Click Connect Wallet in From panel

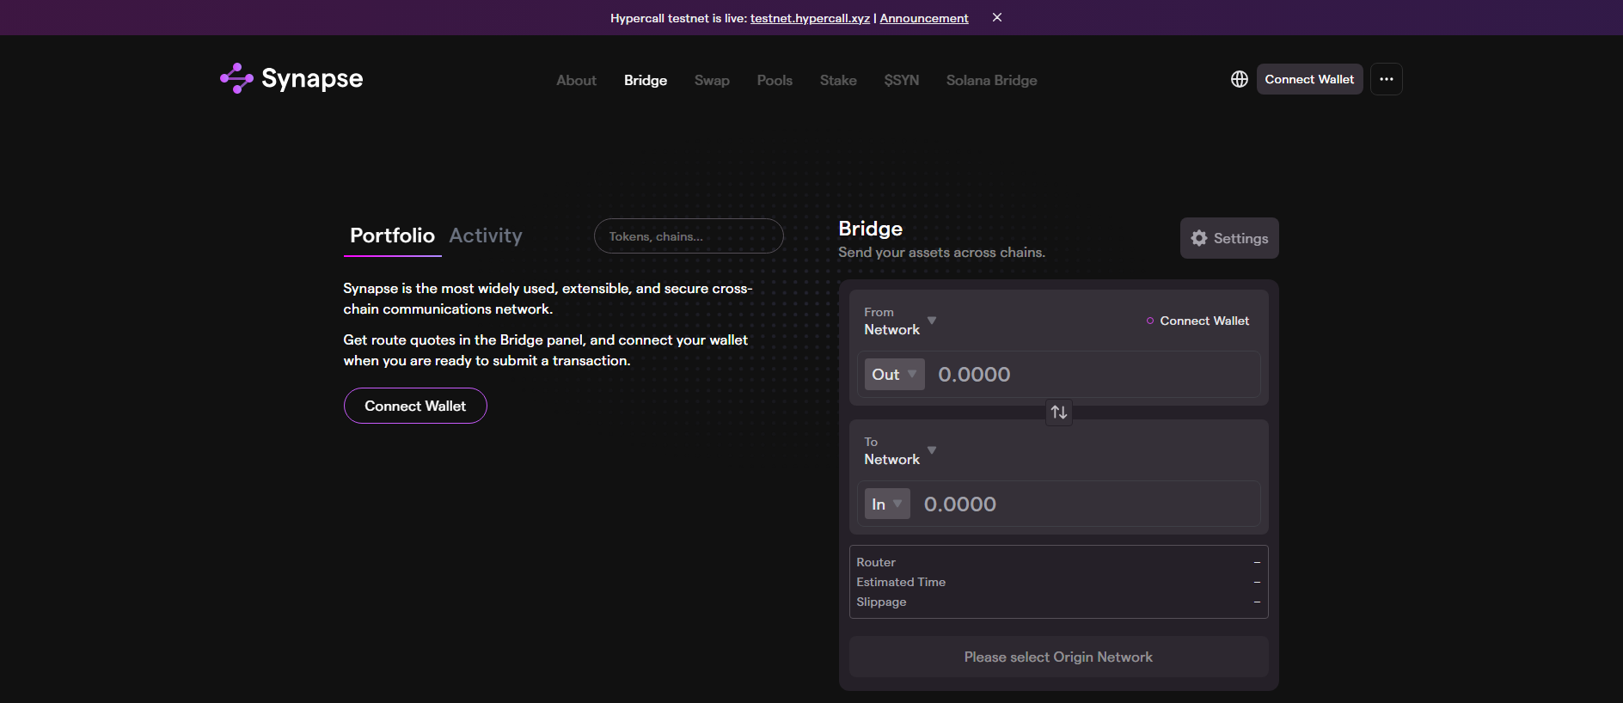pos(1197,321)
